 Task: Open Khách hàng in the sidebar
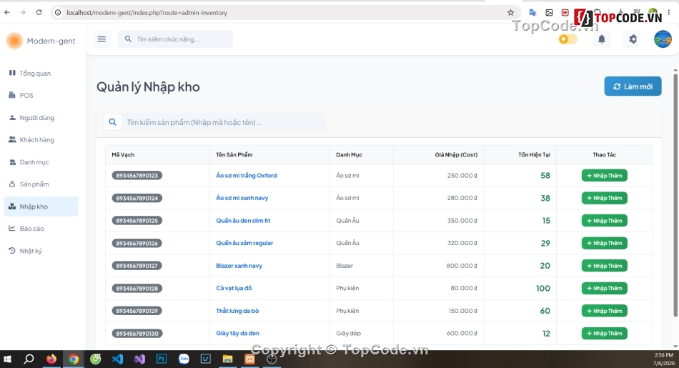(x=41, y=140)
